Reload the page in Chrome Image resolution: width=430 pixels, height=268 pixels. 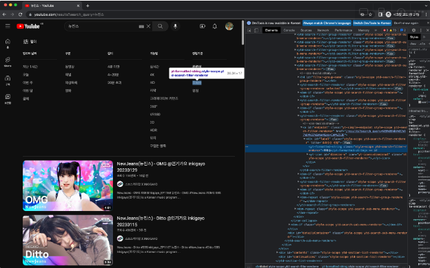pyautogui.click(x=20, y=14)
